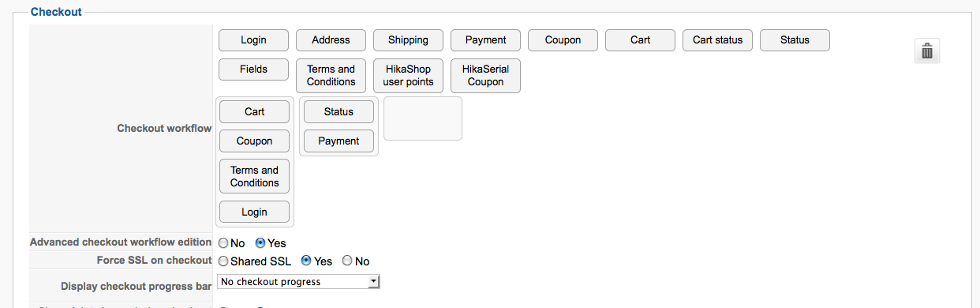The width and height of the screenshot is (980, 308).
Task: Click the Cart status block
Action: 717,40
